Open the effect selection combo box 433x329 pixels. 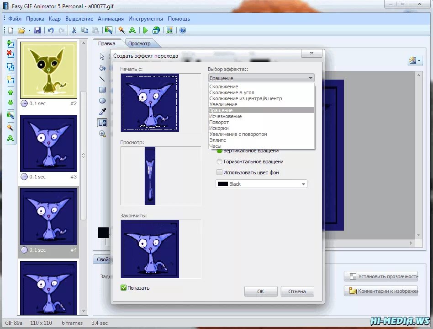click(x=261, y=78)
